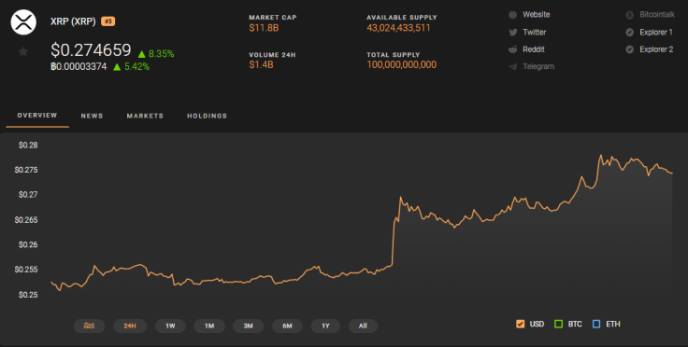688x347 pixels.
Task: Click the Telegram paper plane icon
Action: click(512, 67)
